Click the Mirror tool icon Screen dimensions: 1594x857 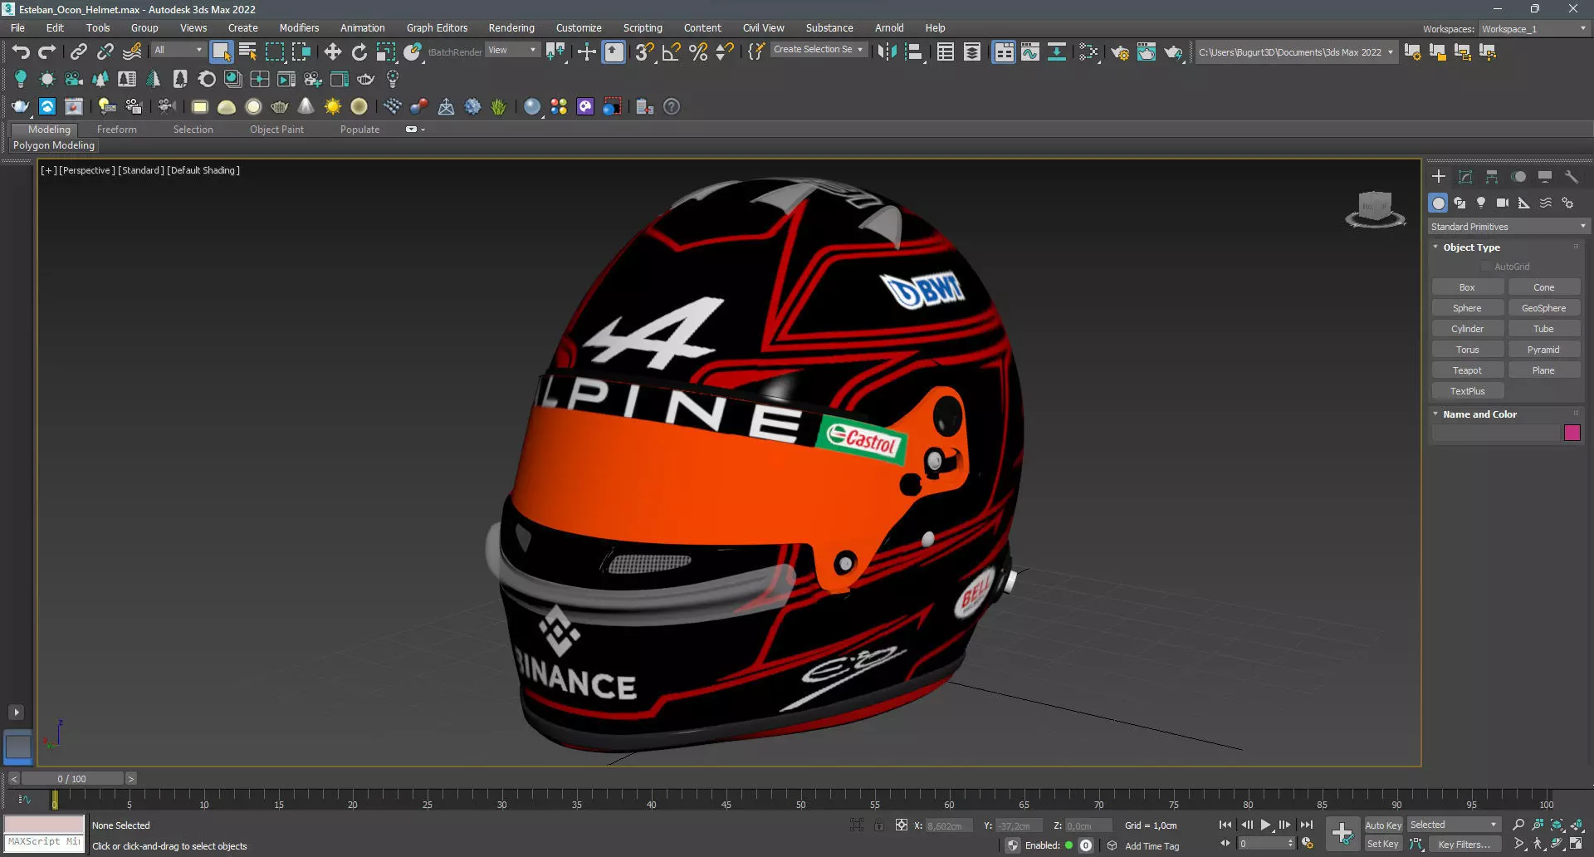tap(887, 52)
